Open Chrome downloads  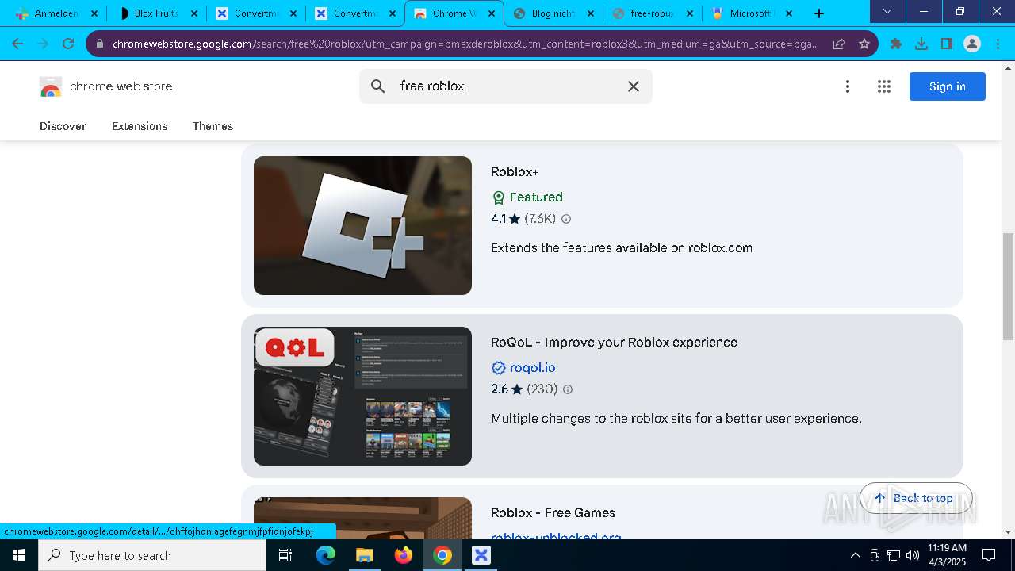click(x=921, y=44)
